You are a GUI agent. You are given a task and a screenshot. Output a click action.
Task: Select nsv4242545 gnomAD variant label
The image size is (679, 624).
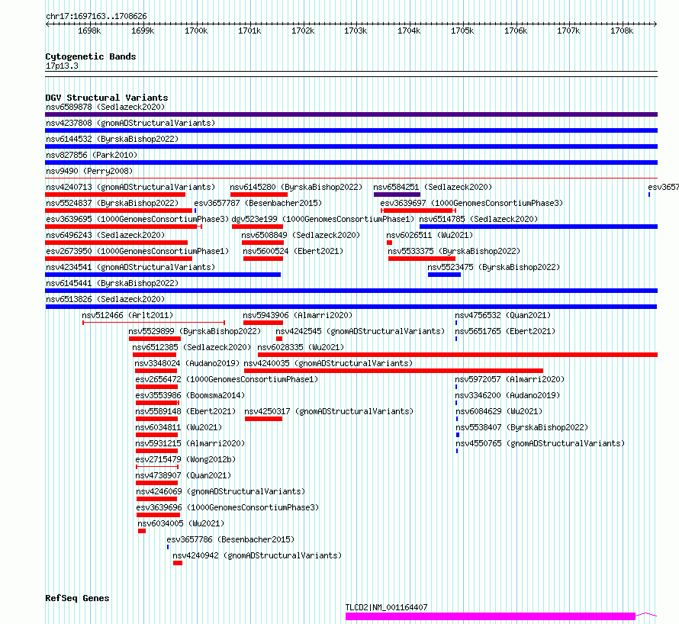pos(360,331)
